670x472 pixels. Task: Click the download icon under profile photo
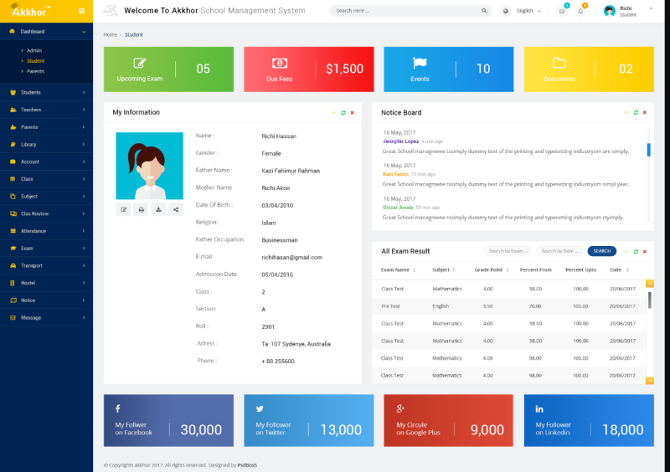[158, 209]
